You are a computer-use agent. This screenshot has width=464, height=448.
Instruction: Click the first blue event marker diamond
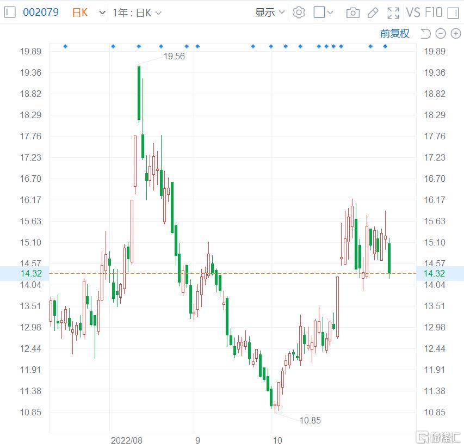(65, 46)
